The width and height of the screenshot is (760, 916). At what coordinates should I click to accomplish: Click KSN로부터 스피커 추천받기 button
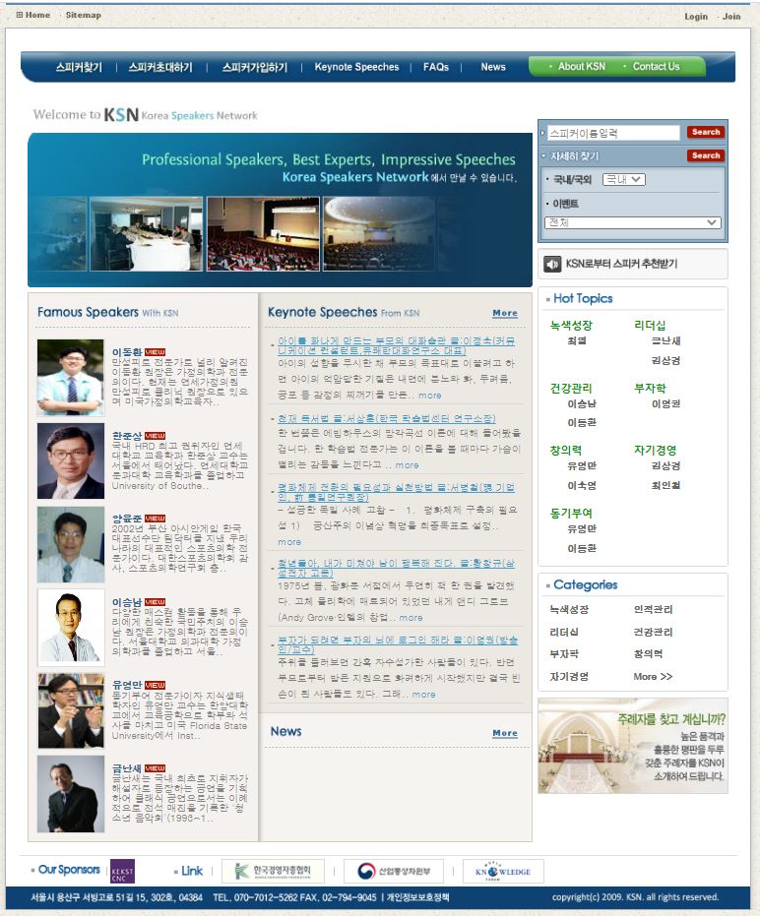633,264
